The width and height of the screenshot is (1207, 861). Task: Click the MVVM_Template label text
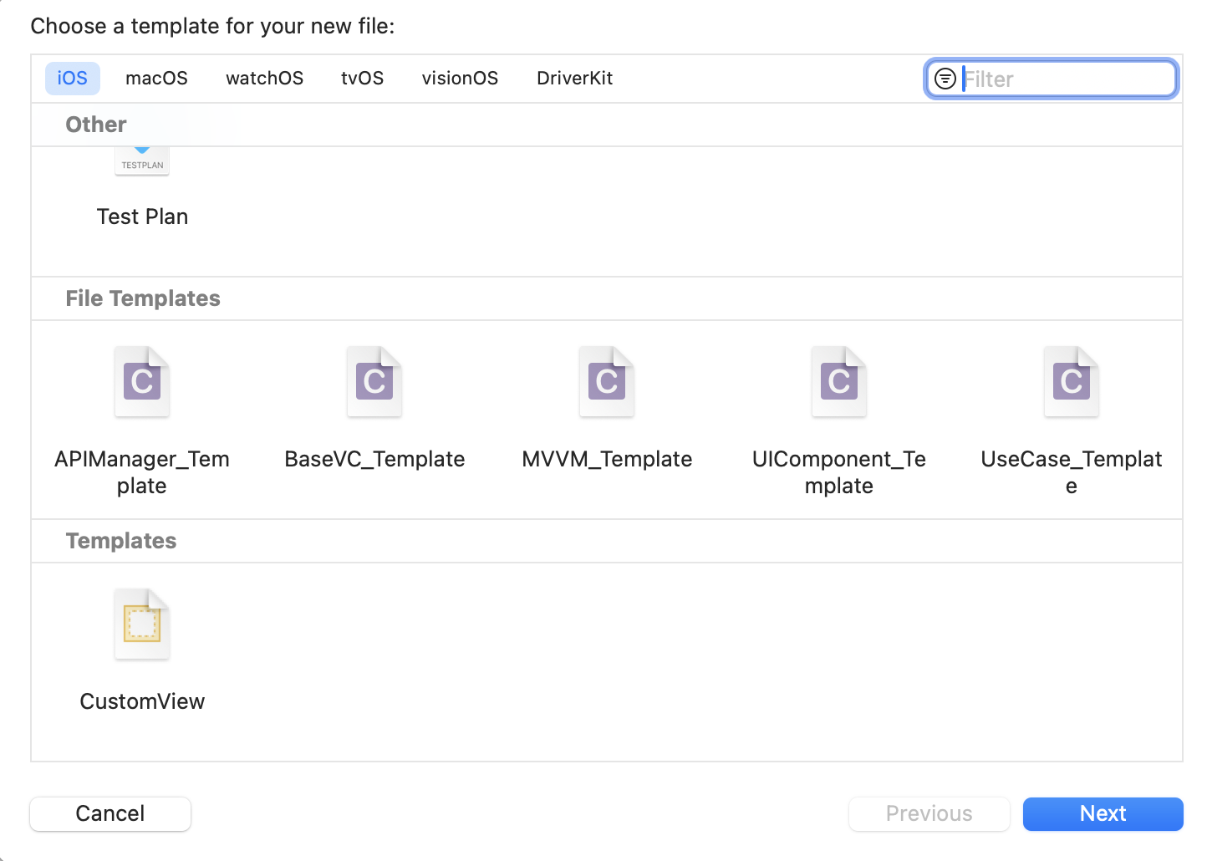click(607, 459)
